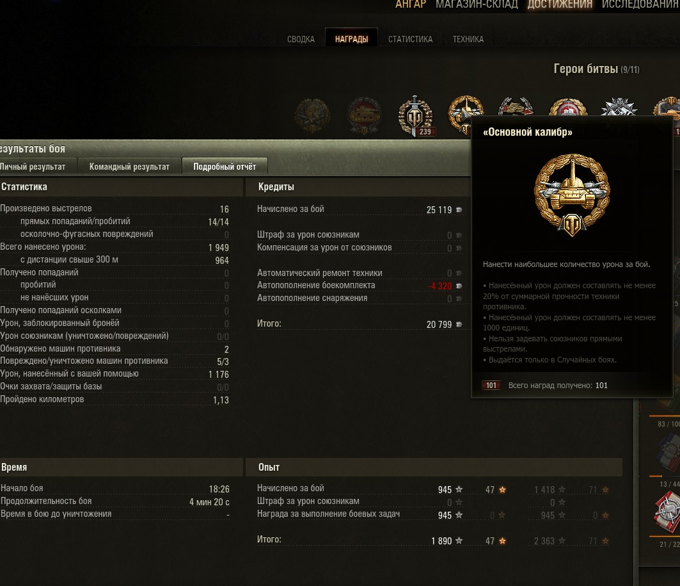This screenshot has width=680, height=586.
Task: Click credits icon in Штраф за урон союзникам credits row
Action: point(459,235)
